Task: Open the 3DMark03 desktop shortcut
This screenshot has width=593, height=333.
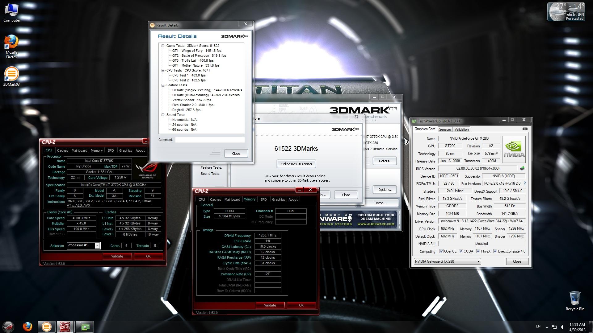Action: point(12,77)
